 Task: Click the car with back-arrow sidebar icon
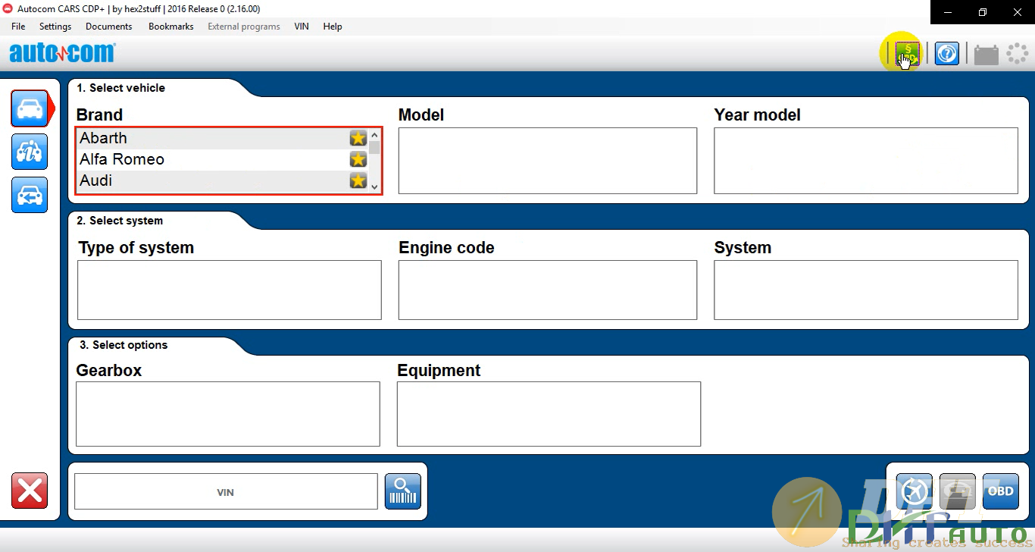pyautogui.click(x=30, y=195)
